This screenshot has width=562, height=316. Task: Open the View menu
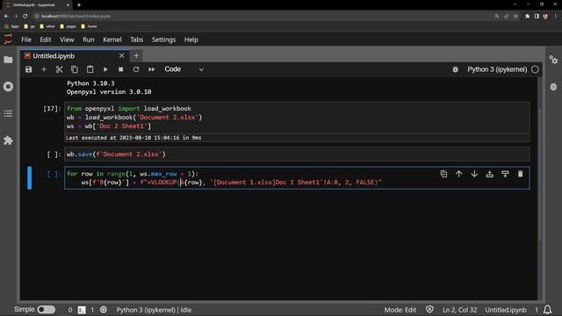coord(67,39)
